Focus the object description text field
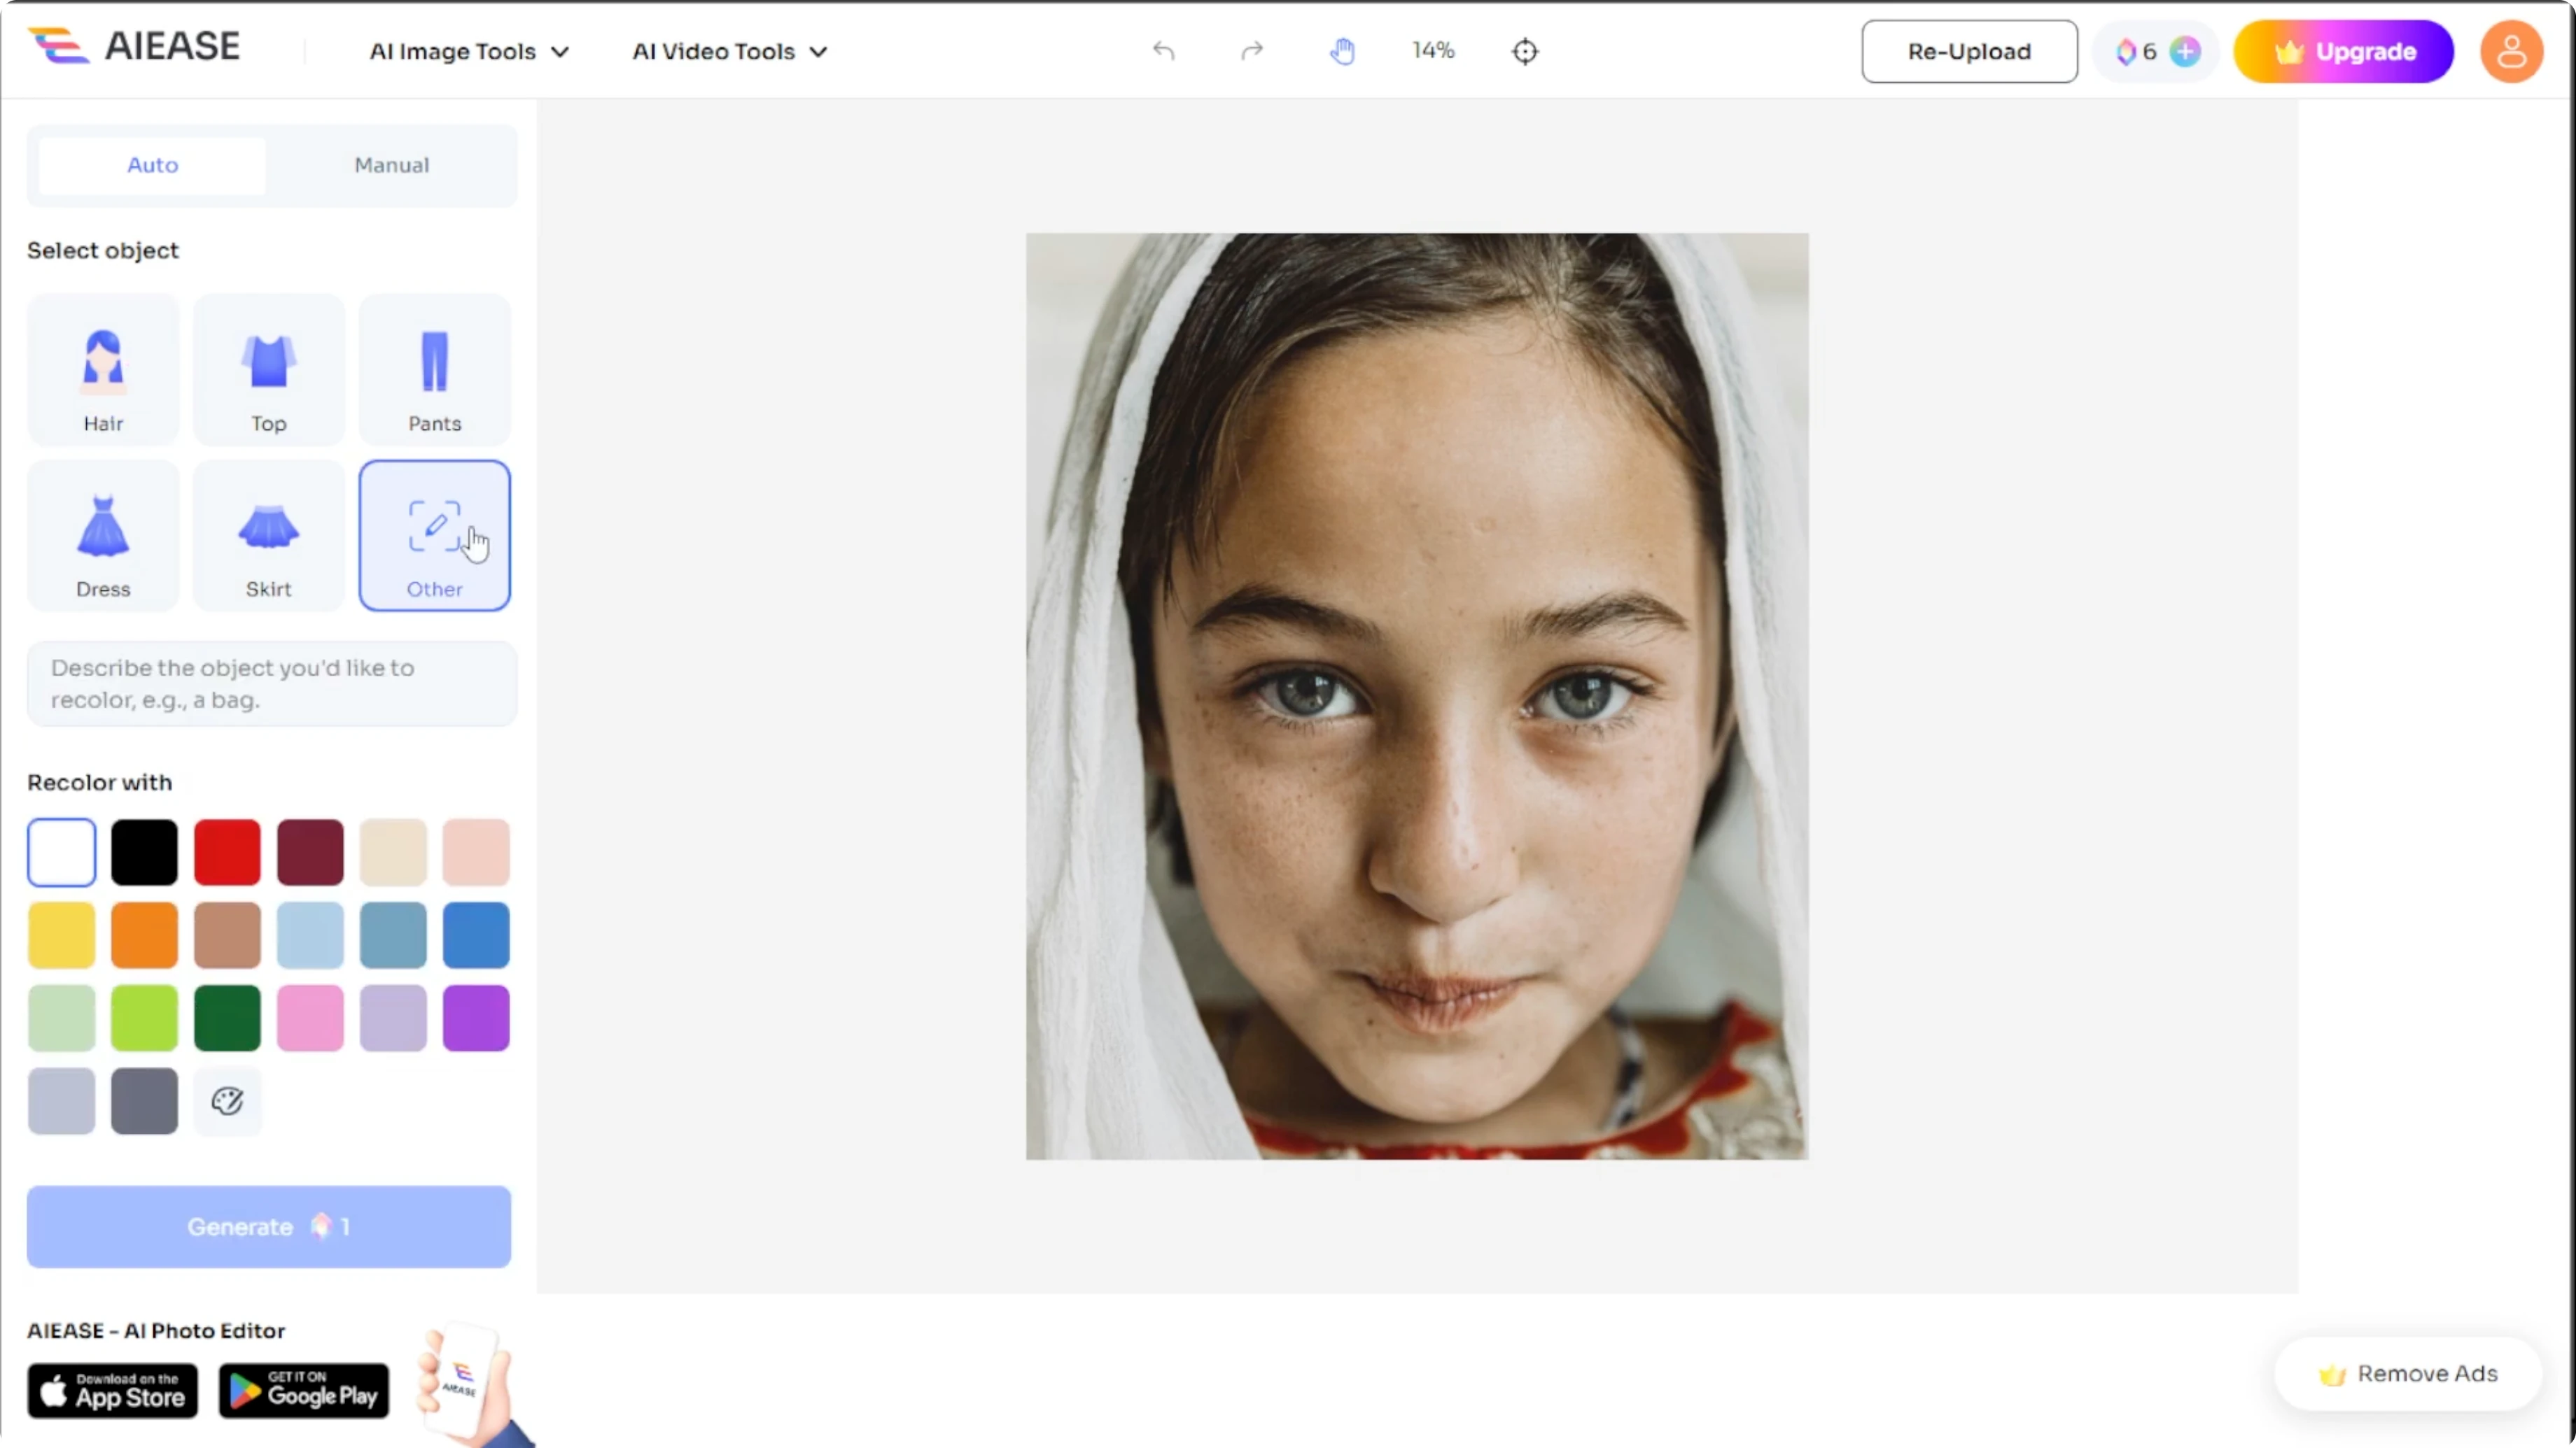This screenshot has width=2576, height=1448. [272, 683]
